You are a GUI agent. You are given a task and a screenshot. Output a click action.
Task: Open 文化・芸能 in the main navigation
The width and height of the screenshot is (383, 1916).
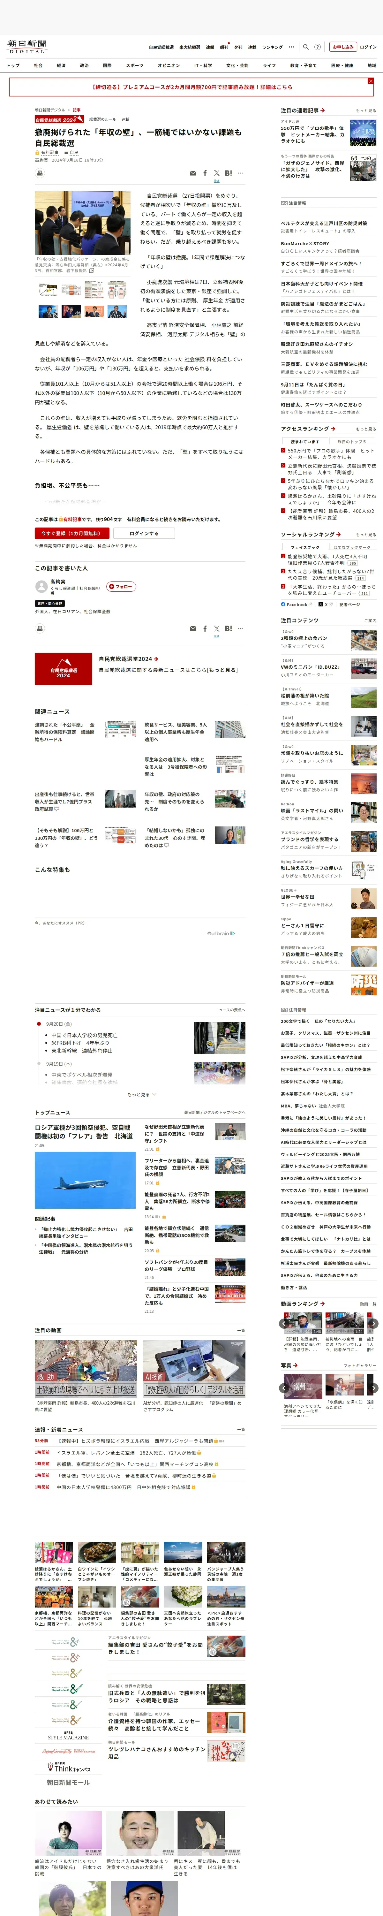[x=237, y=65]
